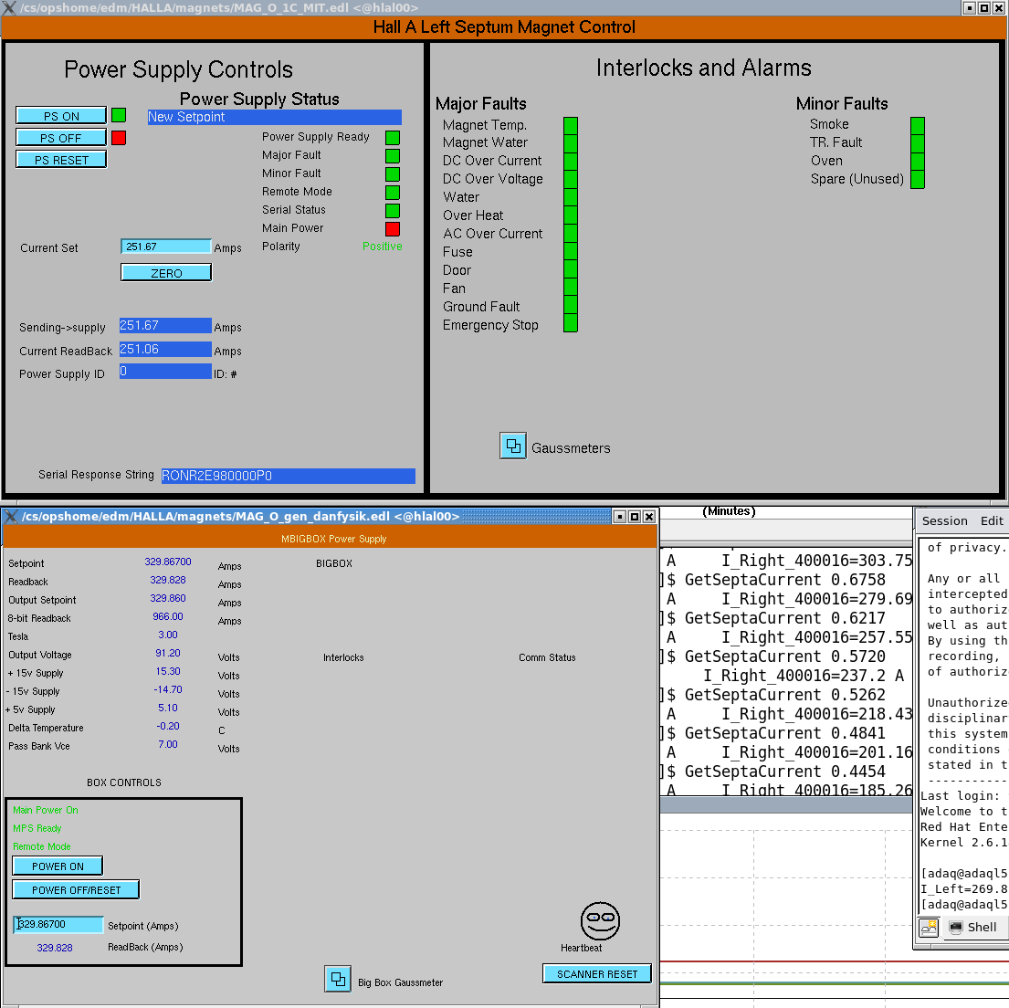Viewport: 1009px width, 1008px height.
Task: Click the Power Supply Ready green indicator
Action: click(x=393, y=137)
